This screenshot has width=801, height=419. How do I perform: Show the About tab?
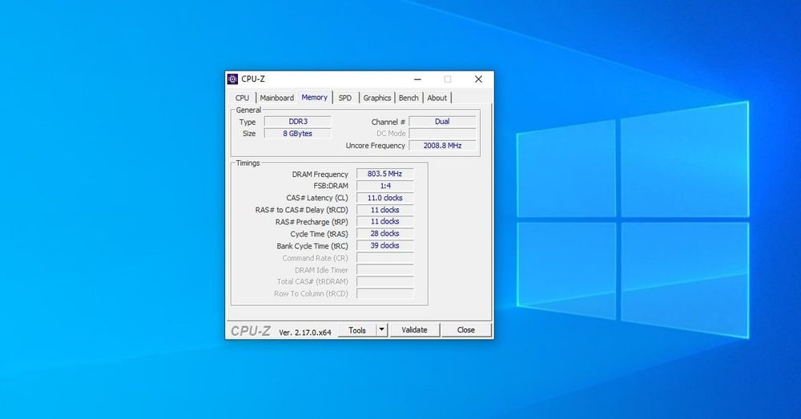(437, 98)
